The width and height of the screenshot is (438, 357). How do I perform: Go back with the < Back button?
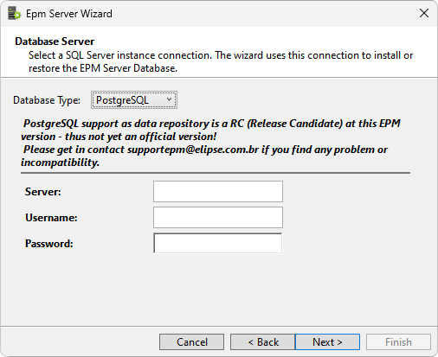[x=263, y=342]
